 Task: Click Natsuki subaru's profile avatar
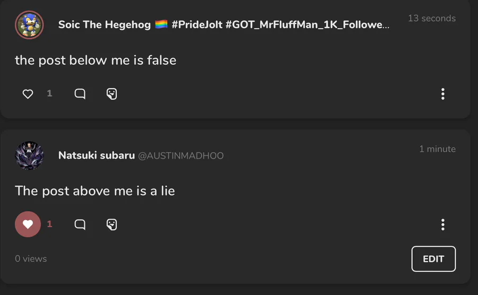click(x=29, y=155)
